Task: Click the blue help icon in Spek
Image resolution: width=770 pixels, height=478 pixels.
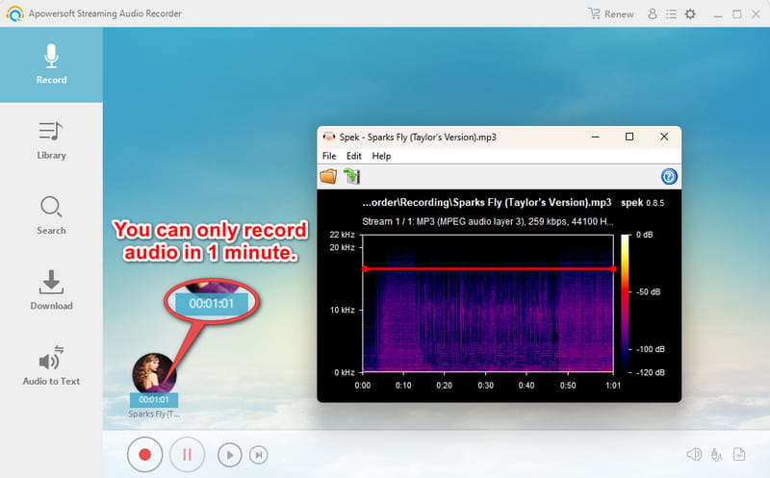Action: [669, 176]
